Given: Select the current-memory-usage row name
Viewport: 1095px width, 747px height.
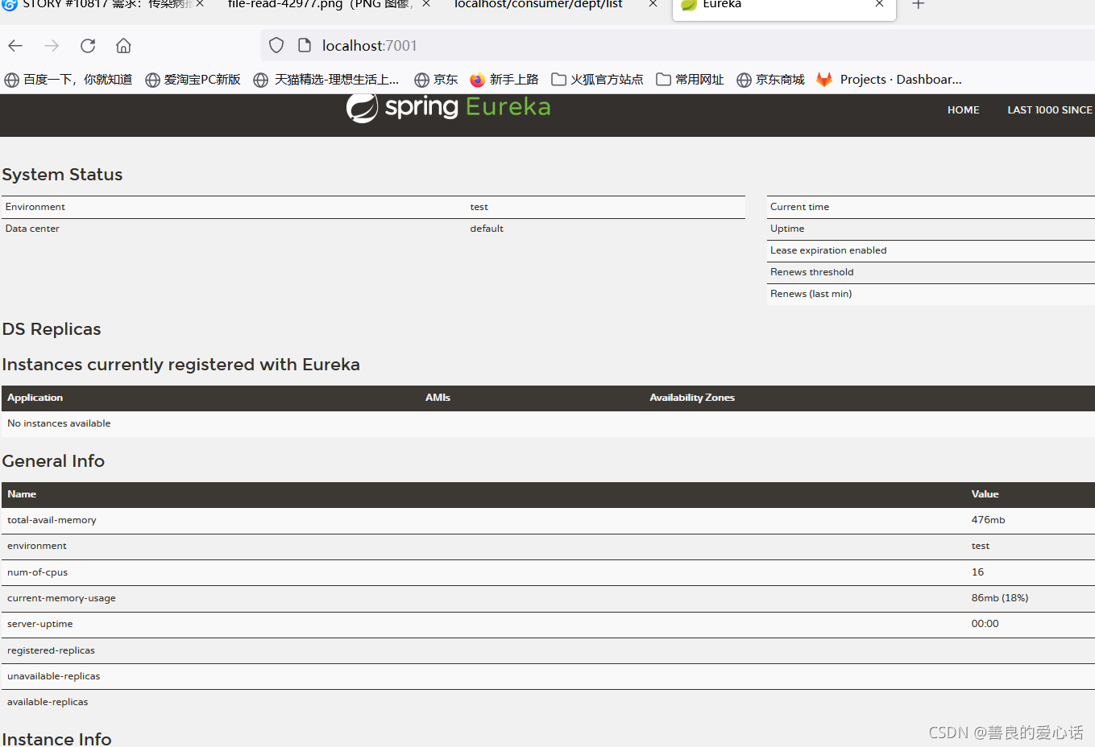Looking at the screenshot, I should (x=61, y=598).
